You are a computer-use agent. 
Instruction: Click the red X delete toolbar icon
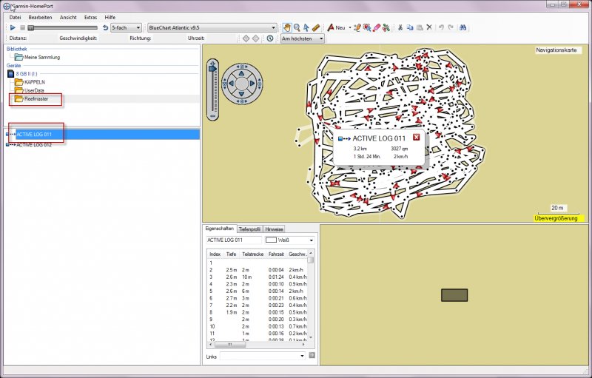(x=428, y=27)
